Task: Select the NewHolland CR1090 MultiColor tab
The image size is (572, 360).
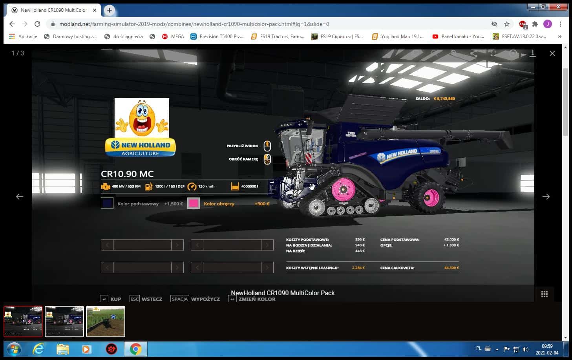Action: (53, 10)
